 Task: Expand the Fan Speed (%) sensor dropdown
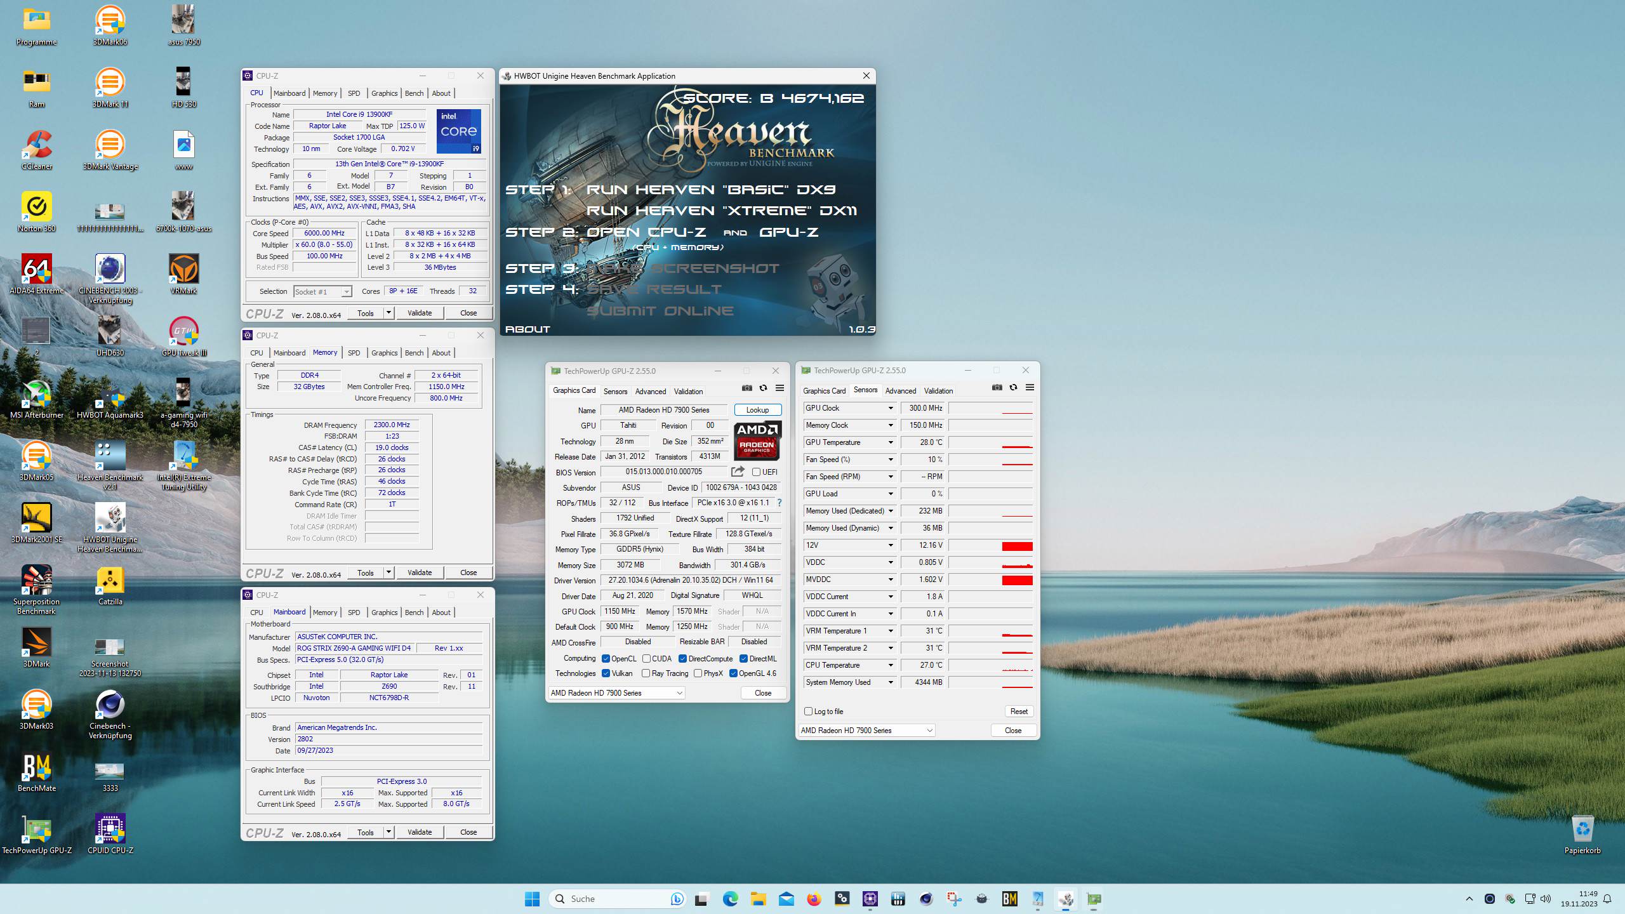(x=890, y=460)
